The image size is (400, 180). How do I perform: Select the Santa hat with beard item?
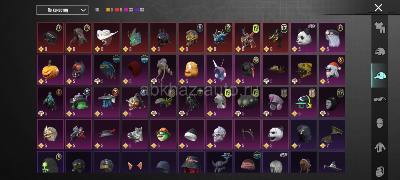pos(332,70)
